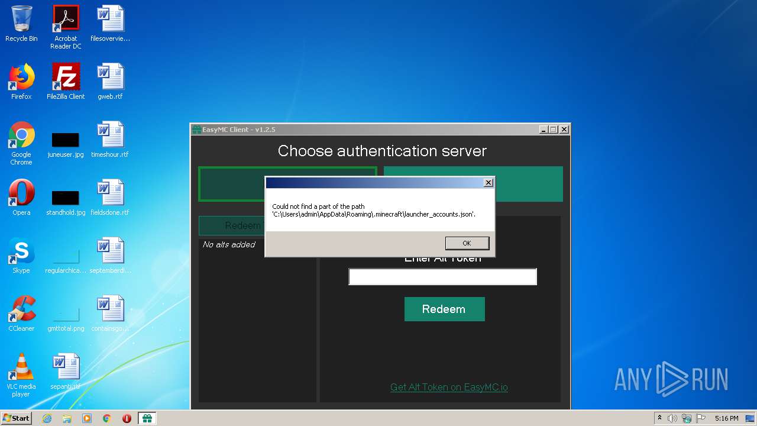Launch CCleaner desktop shortcut
Viewport: 757px width, 426px height.
(21, 314)
